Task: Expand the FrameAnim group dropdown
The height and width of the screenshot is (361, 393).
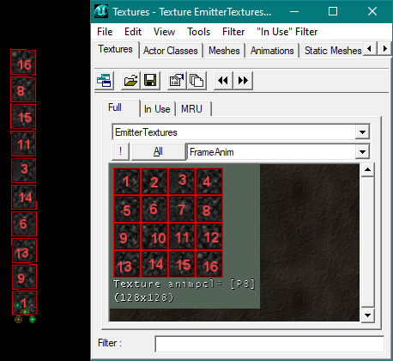Action: tap(362, 152)
